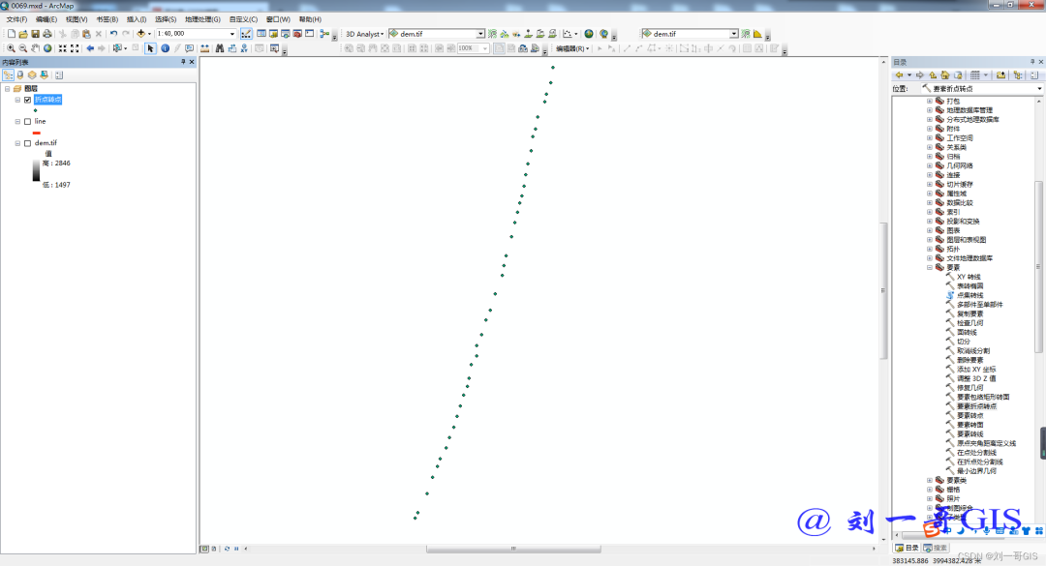
Task: Activate the Identify blue info tool
Action: coord(166,48)
